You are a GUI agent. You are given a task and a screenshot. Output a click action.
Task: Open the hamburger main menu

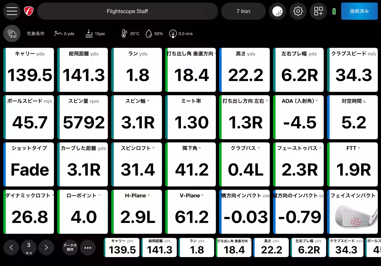tap(12, 11)
